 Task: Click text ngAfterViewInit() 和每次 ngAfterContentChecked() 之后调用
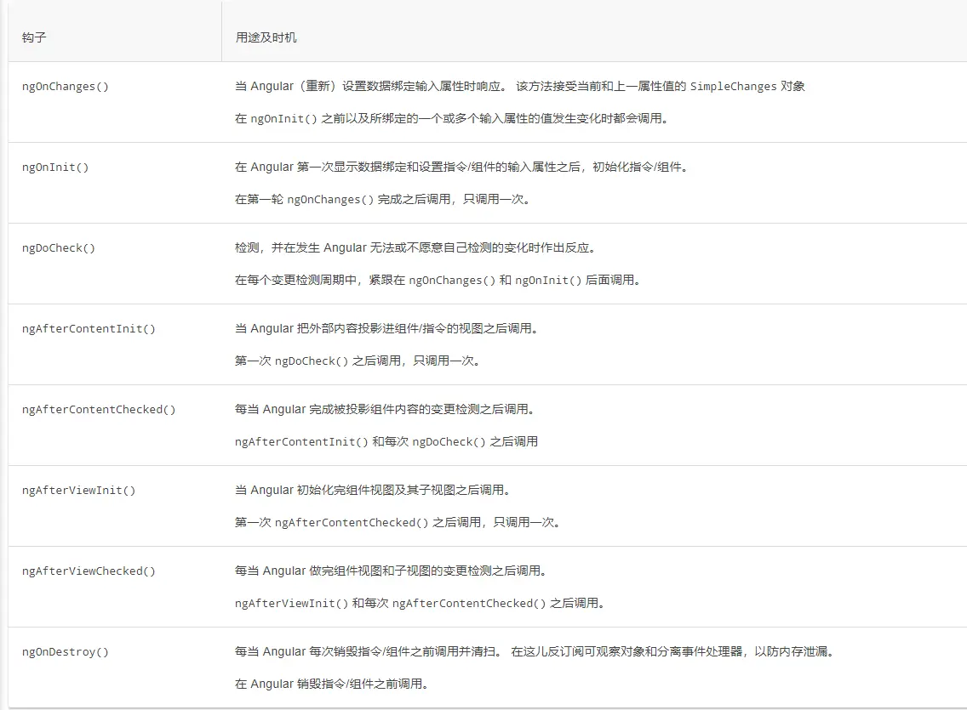point(420,603)
